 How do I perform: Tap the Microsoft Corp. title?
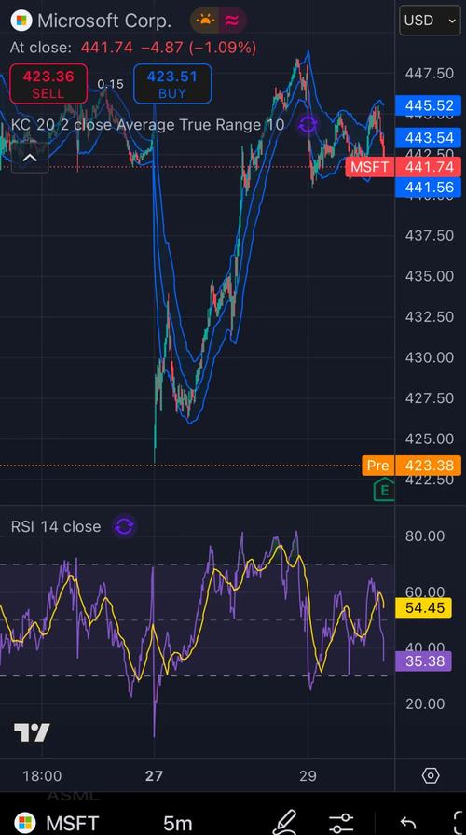coord(104,21)
